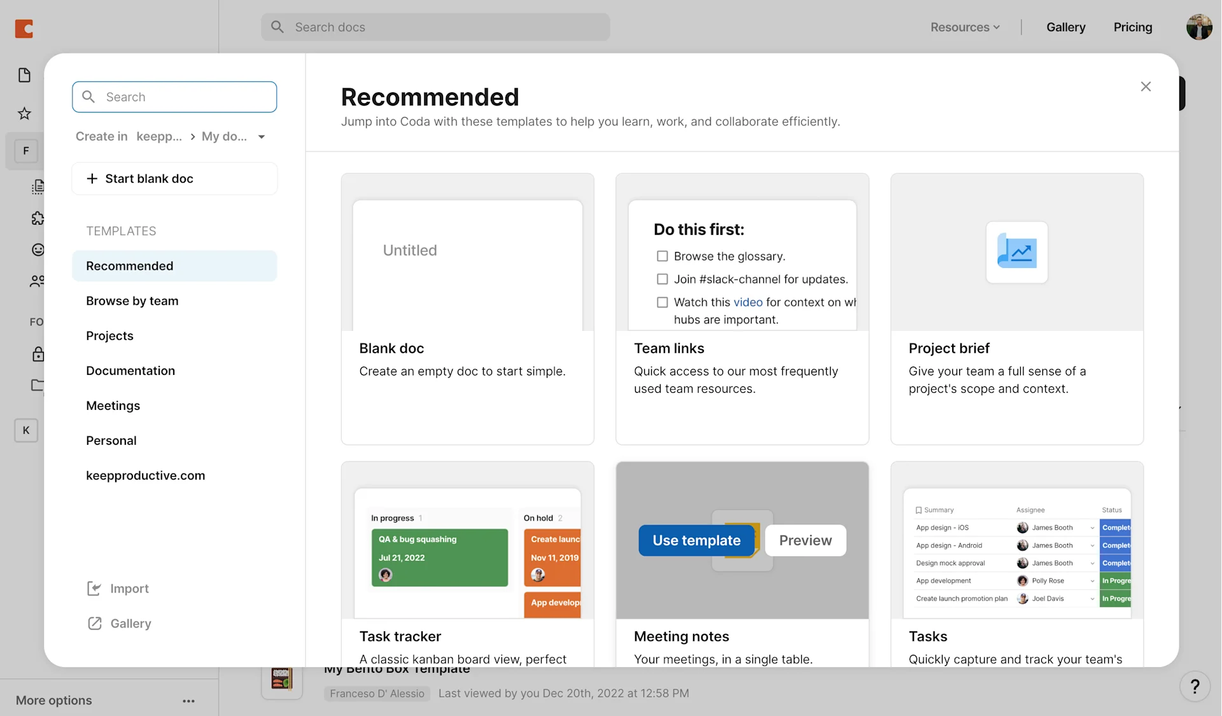1222x716 pixels.
Task: Check 'Join #slack-channel for updates' box
Action: point(663,279)
